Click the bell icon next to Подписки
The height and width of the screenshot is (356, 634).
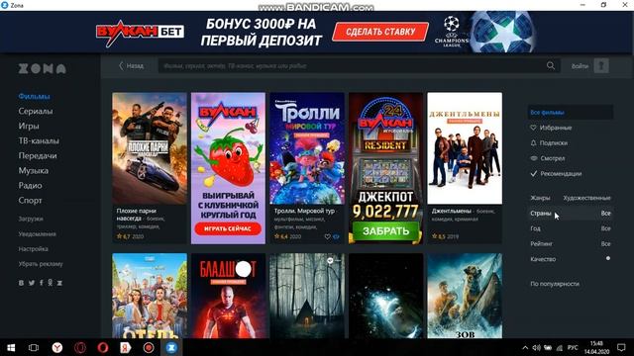click(533, 142)
